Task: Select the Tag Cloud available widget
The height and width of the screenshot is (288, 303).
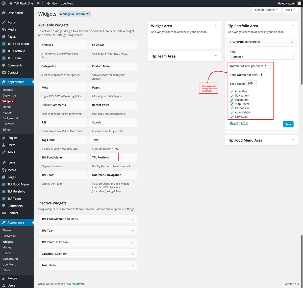Action: click(x=62, y=140)
